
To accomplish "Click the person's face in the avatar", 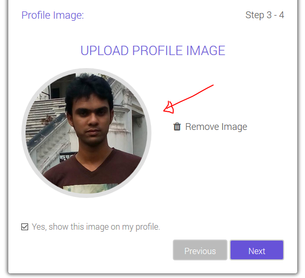I will point(91,120).
